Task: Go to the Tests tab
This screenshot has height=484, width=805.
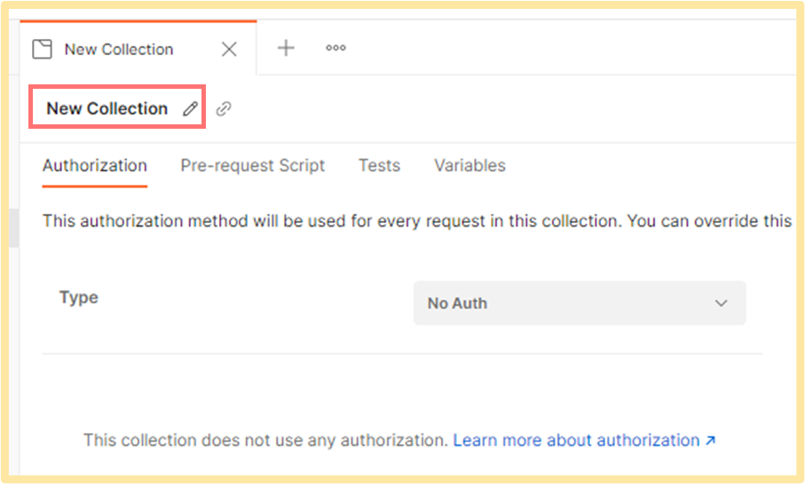Action: [379, 165]
